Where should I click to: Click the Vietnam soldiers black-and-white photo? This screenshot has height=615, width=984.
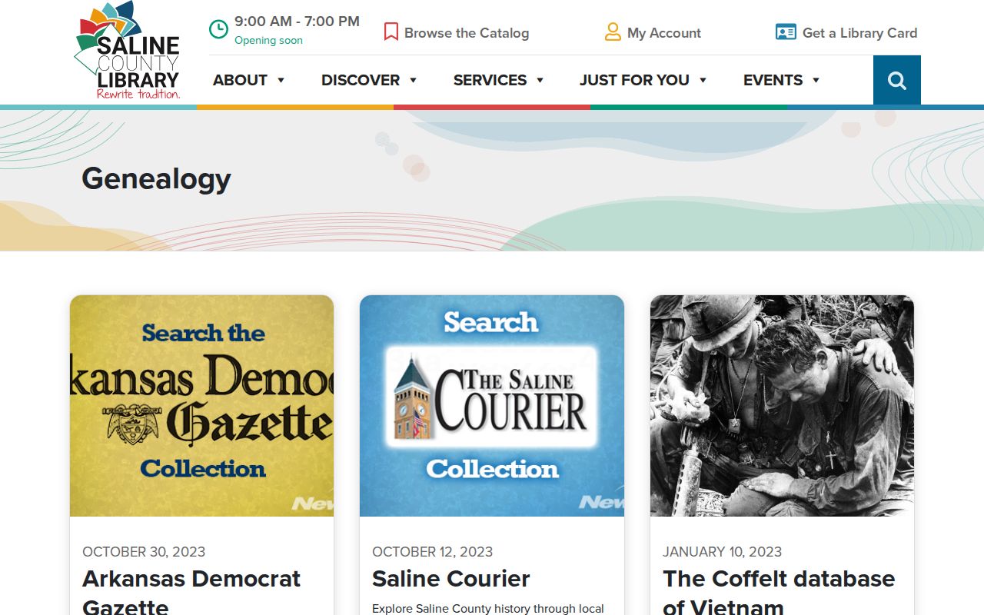pyautogui.click(x=782, y=406)
